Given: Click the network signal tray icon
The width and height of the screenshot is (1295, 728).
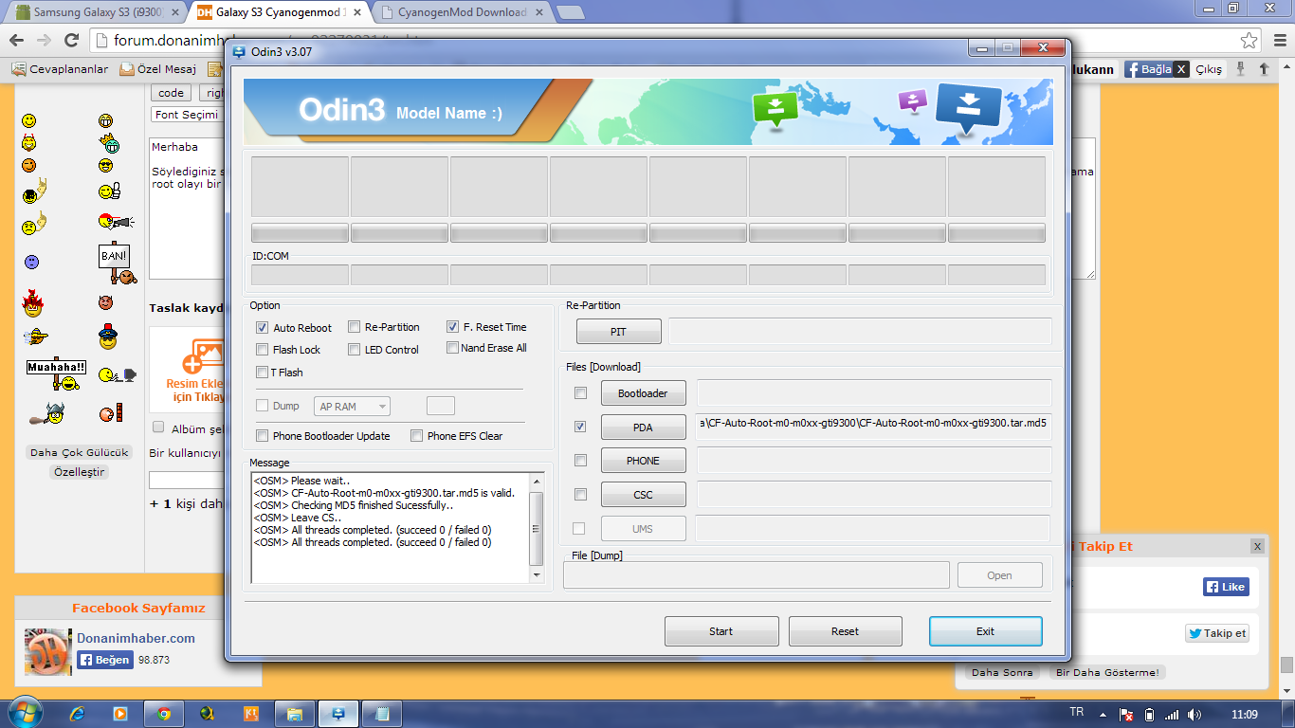Looking at the screenshot, I should point(1173,714).
